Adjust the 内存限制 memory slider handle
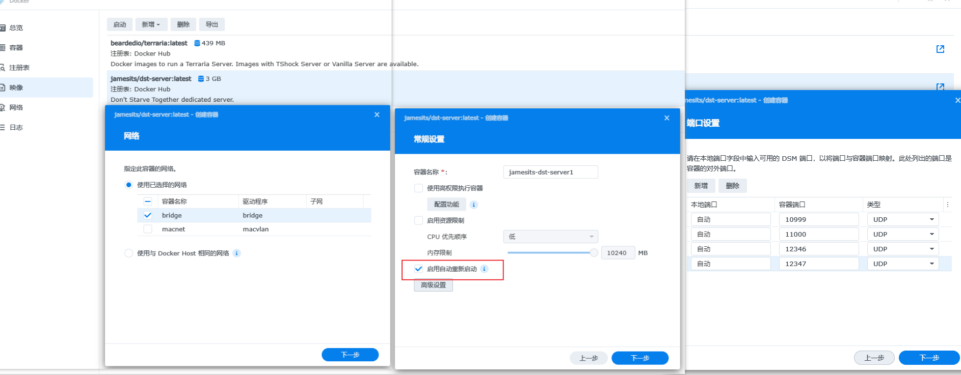This screenshot has width=961, height=375. (x=594, y=253)
